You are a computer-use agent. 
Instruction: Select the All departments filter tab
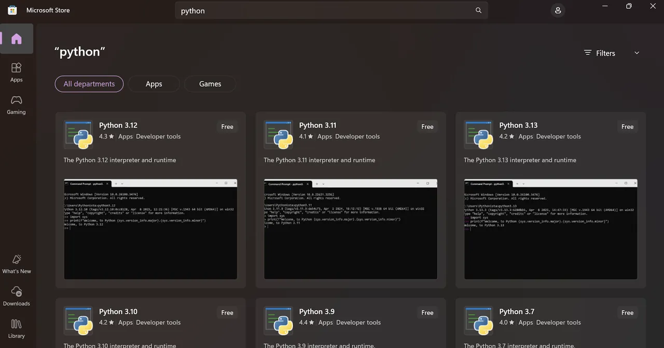coord(89,84)
